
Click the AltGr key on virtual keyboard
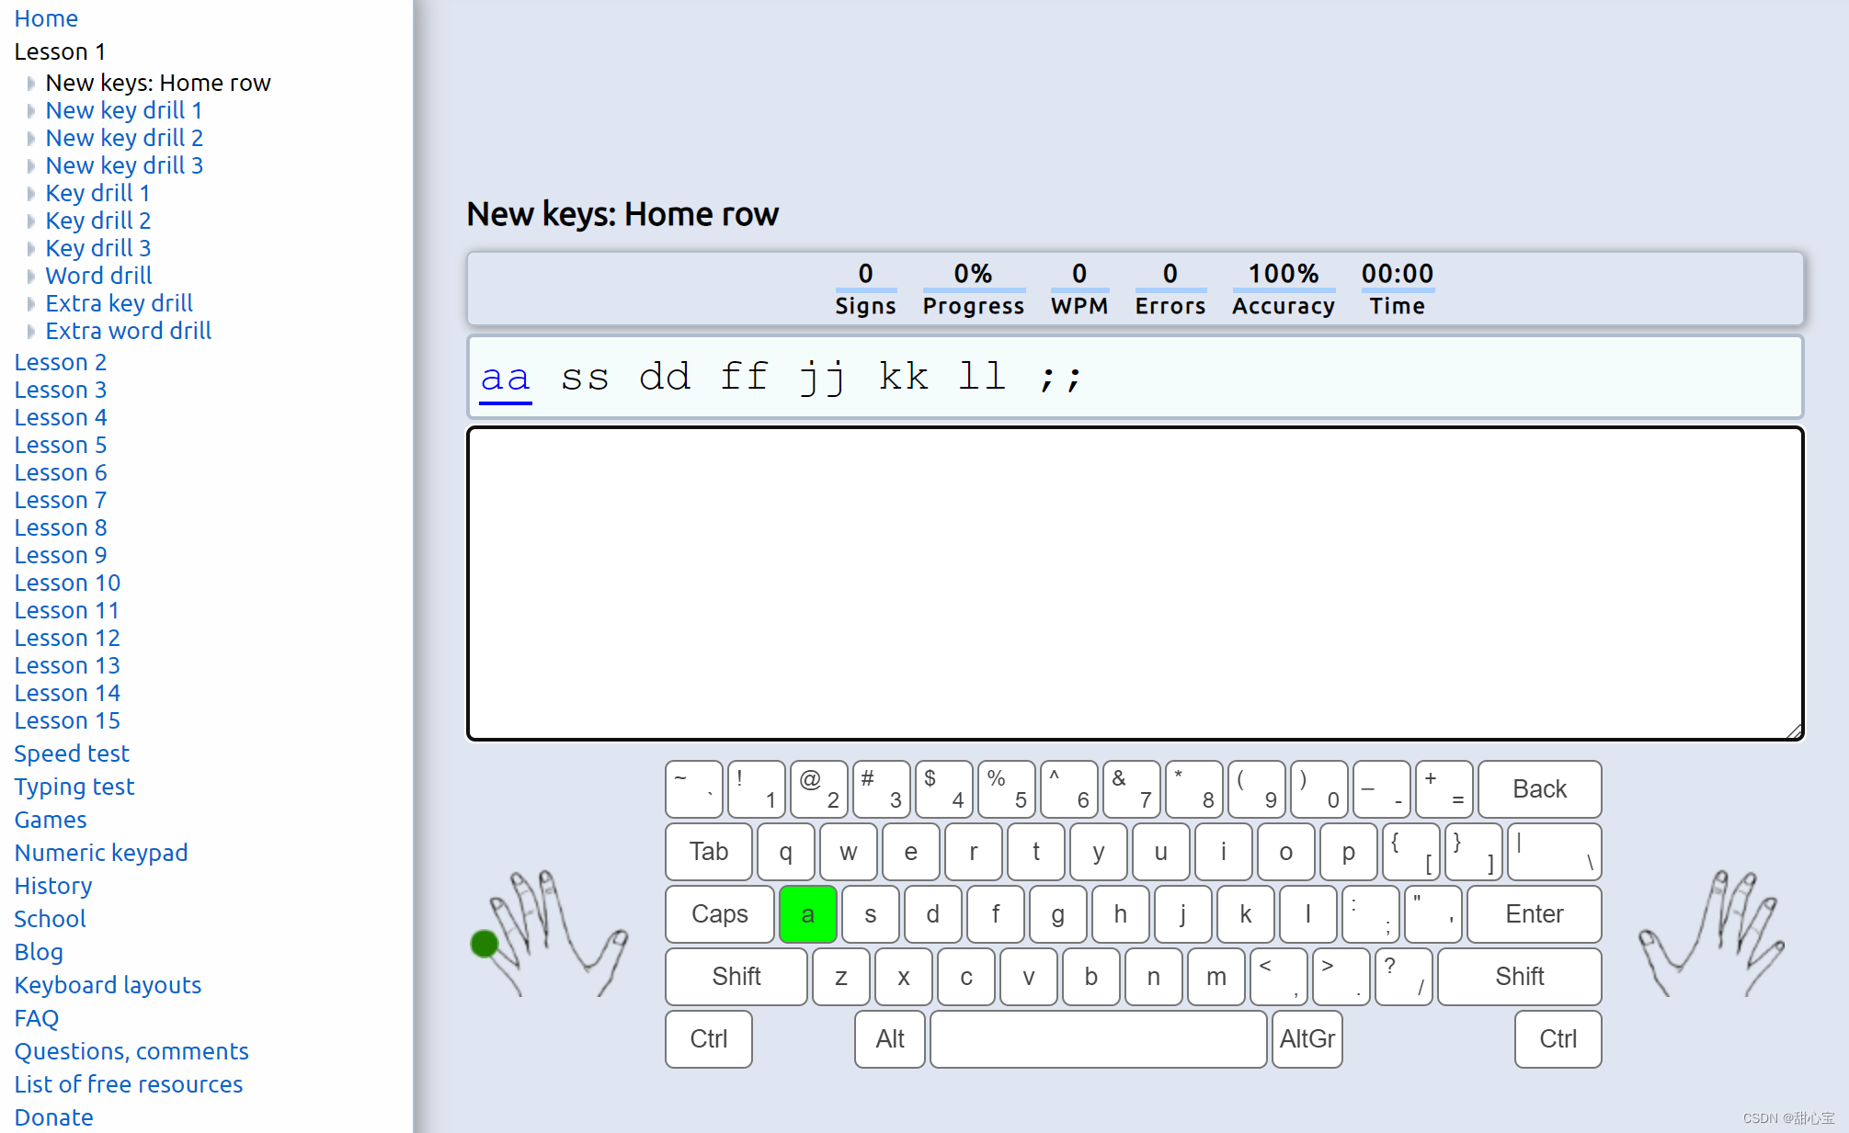1307,1039
